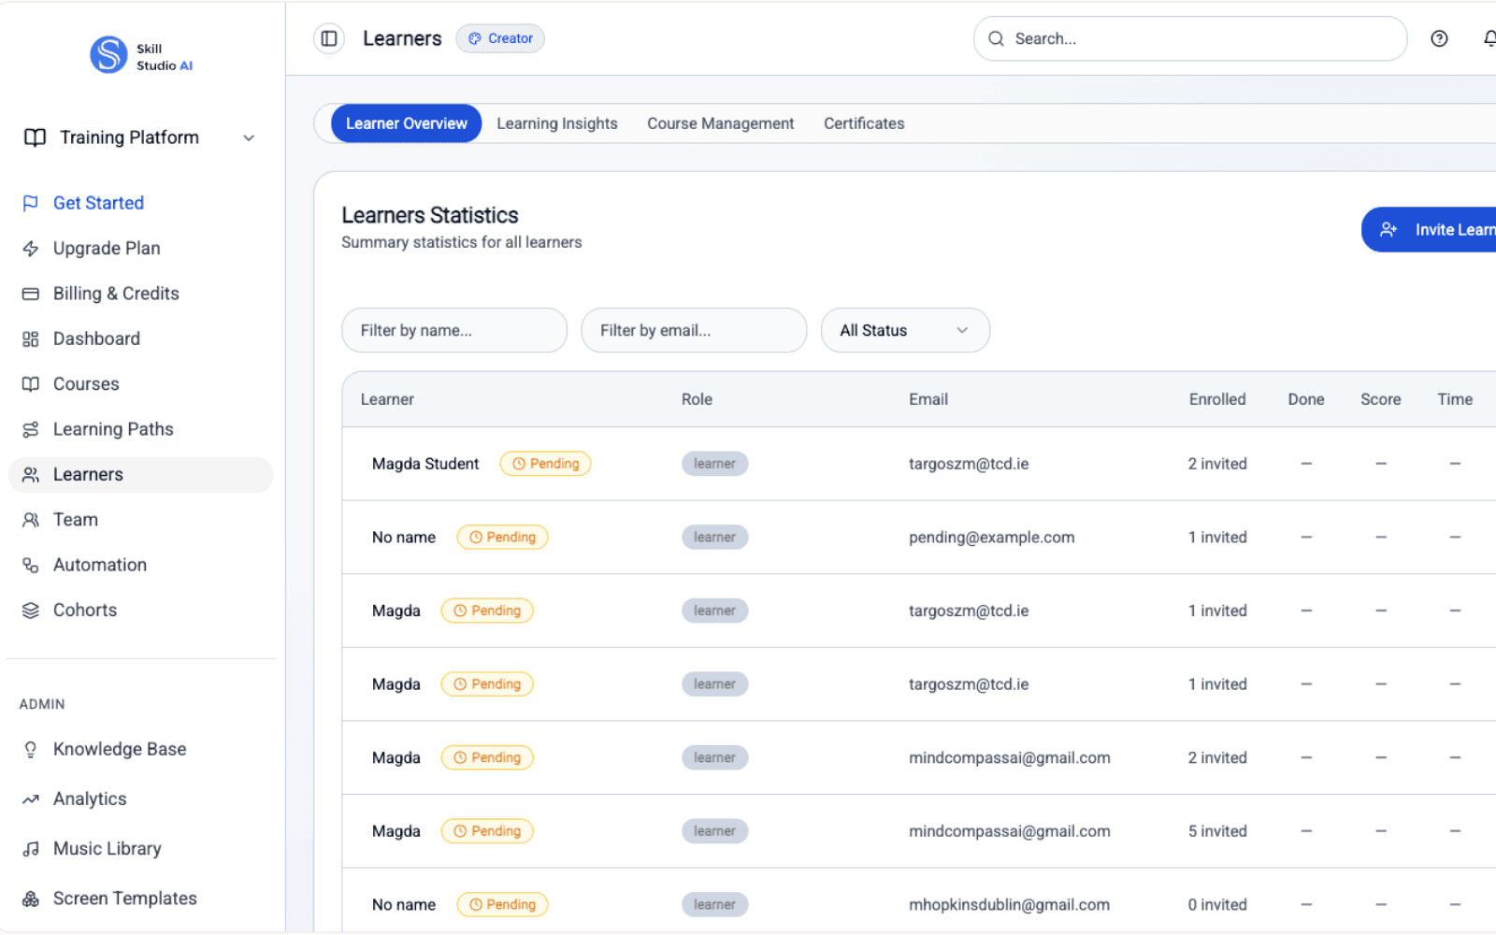This screenshot has width=1496, height=935.
Task: Open the Certificates tab
Action: [x=864, y=123]
